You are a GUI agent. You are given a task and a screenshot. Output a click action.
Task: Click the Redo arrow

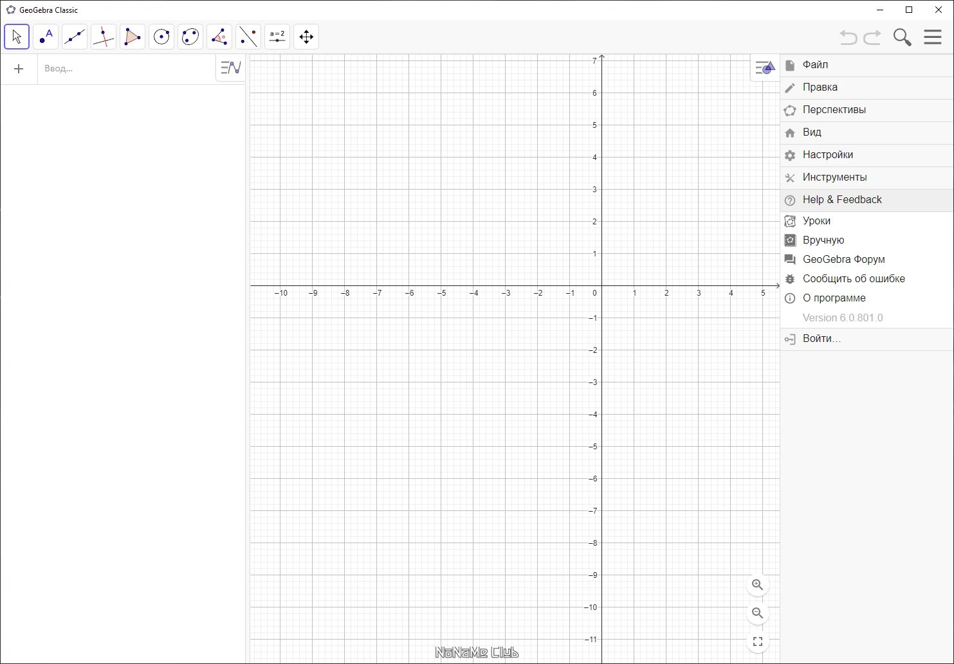(872, 37)
